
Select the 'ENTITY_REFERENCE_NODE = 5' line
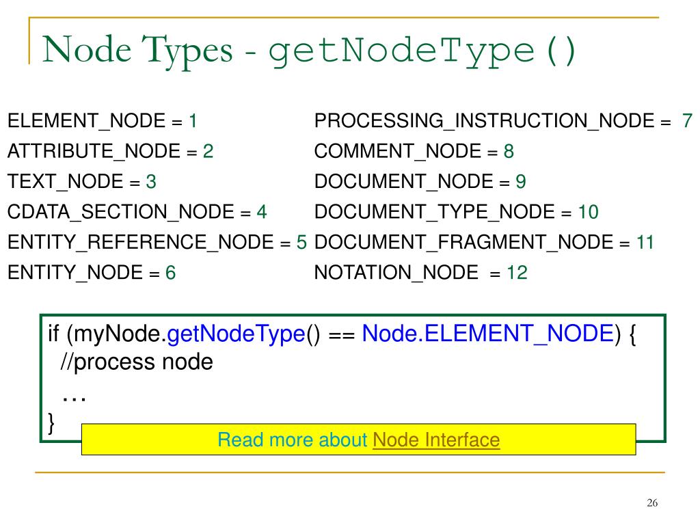[x=157, y=243]
